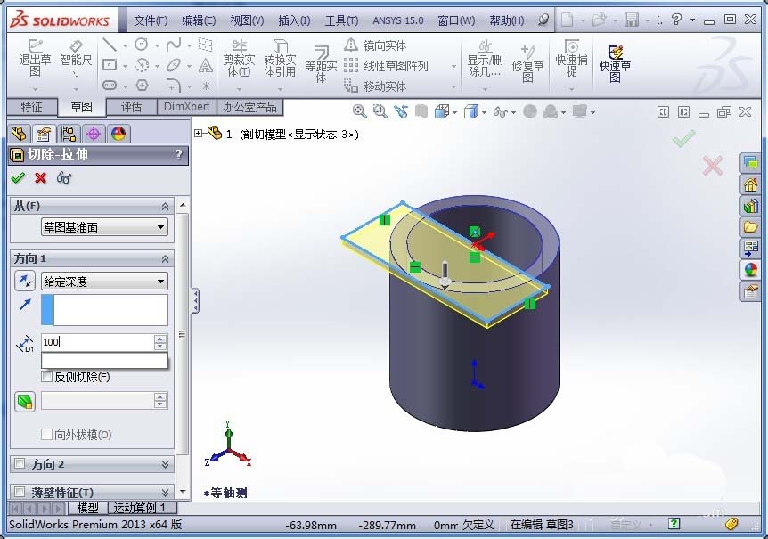Open 给定深度 end condition dropdown
The height and width of the screenshot is (539, 768).
(x=104, y=282)
